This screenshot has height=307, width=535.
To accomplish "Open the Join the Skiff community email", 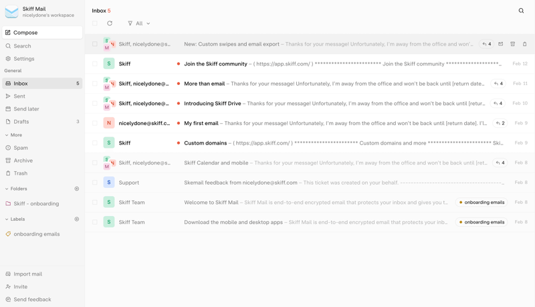I will click(x=310, y=64).
